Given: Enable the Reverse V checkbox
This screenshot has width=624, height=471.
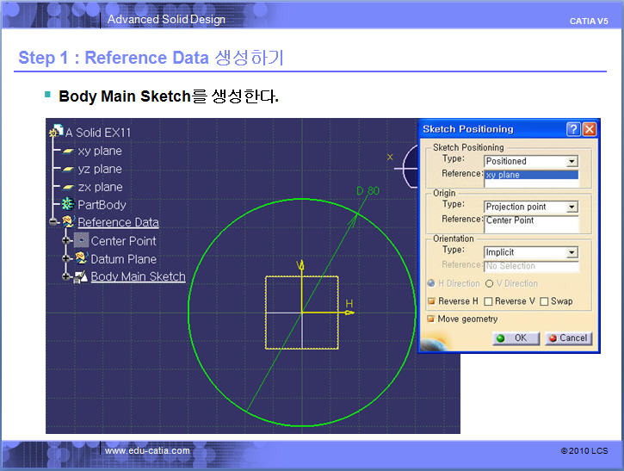Looking at the screenshot, I should (488, 301).
